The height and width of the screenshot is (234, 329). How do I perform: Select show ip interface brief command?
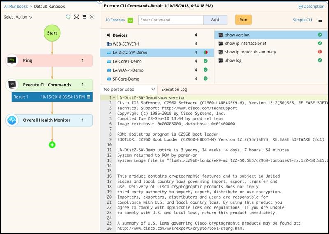tap(271, 44)
